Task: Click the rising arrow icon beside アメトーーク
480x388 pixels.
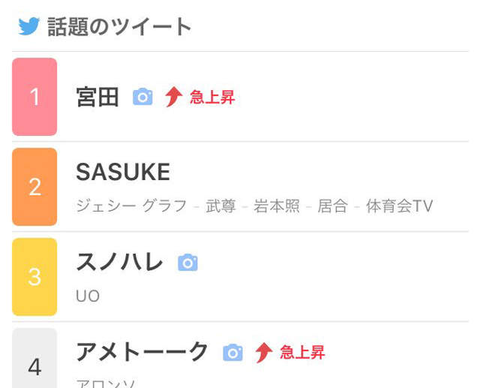Action: [263, 352]
